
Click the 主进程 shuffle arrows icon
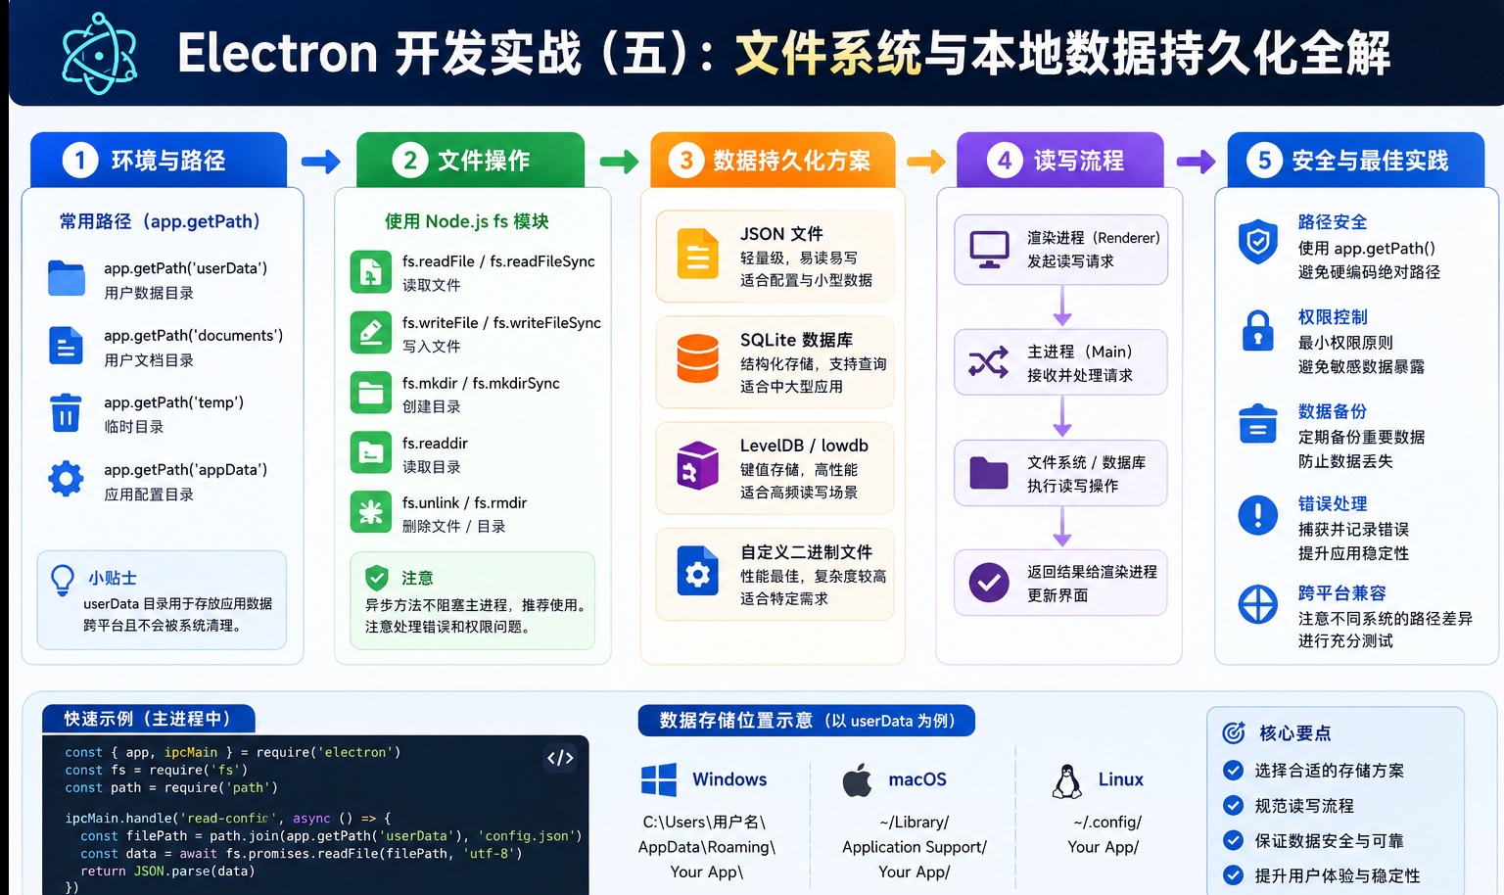coord(989,362)
